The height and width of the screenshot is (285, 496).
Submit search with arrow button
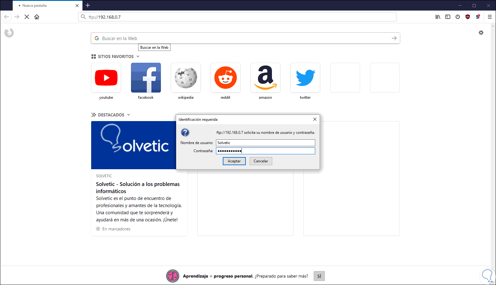394,38
